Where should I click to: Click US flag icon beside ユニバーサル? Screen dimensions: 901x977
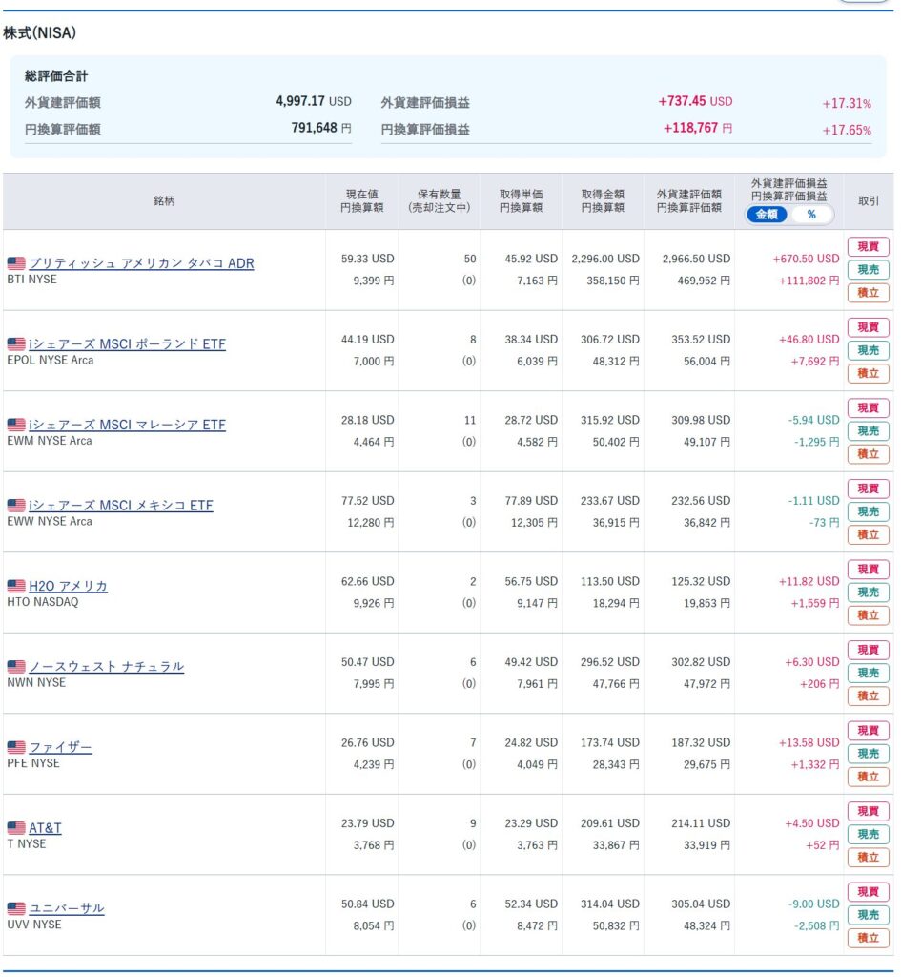(x=16, y=908)
